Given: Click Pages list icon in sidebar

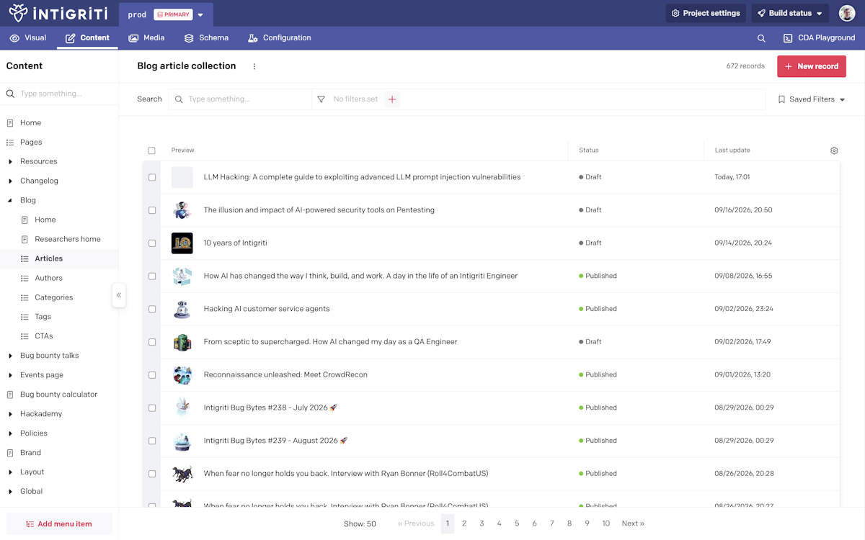Looking at the screenshot, I should (10, 143).
